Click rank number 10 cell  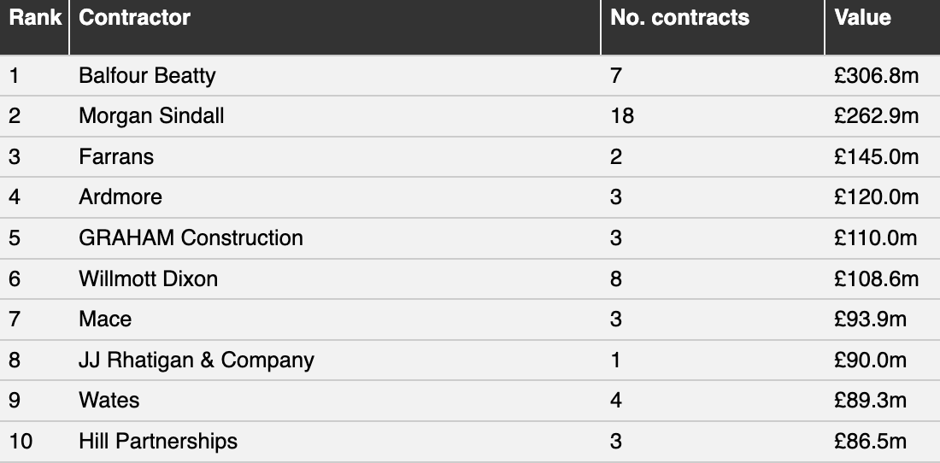click(x=21, y=442)
